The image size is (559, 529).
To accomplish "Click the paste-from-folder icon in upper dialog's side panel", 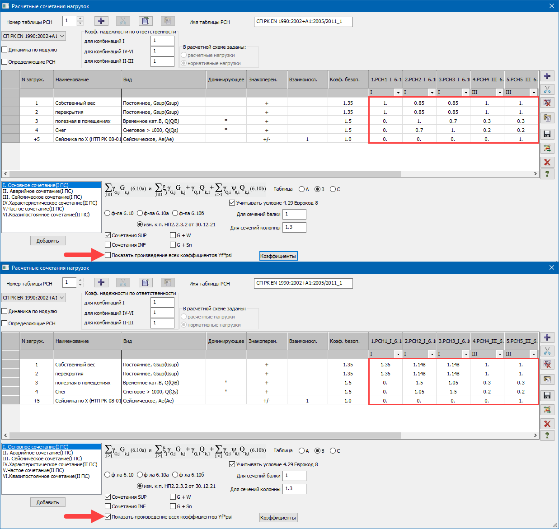I will coord(547,118).
